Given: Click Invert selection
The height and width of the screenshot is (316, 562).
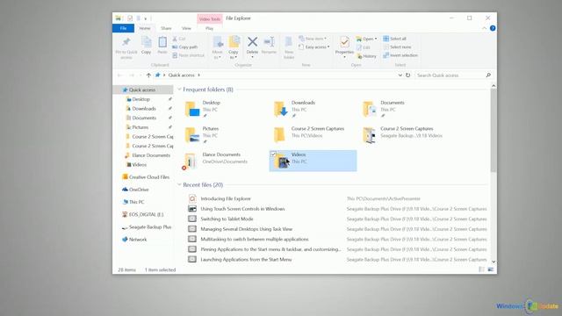Looking at the screenshot, I should (400, 55).
